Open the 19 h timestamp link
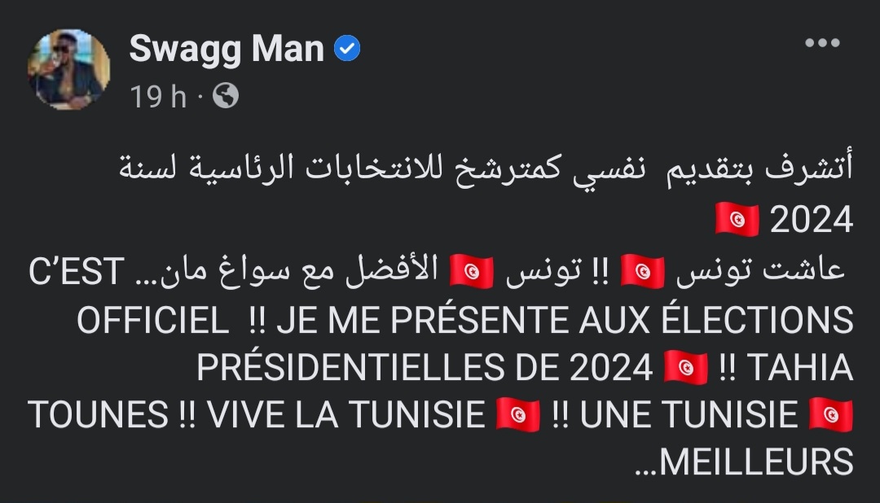The width and height of the screenshot is (880, 503). pyautogui.click(x=158, y=98)
